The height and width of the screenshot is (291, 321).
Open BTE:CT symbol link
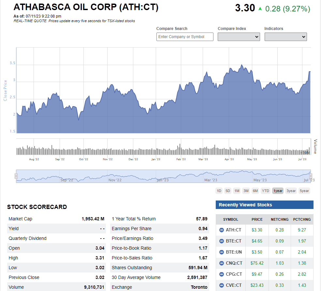click(233, 241)
